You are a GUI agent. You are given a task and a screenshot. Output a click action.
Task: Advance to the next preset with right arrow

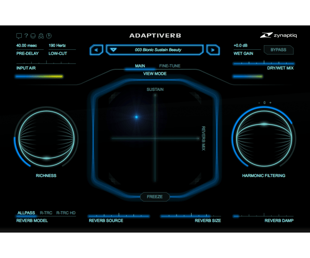tap(213, 50)
